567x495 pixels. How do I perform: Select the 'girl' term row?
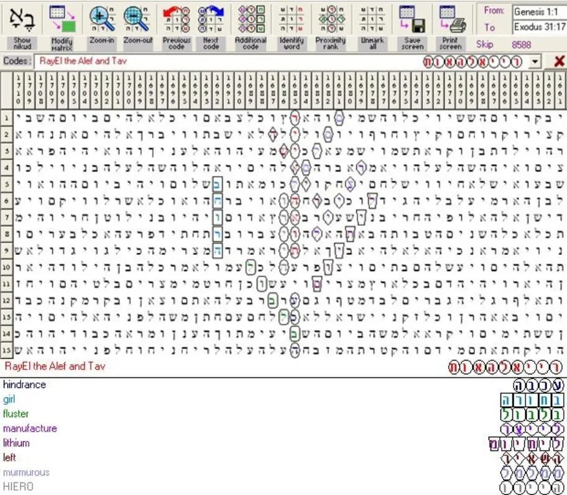pyautogui.click(x=283, y=399)
